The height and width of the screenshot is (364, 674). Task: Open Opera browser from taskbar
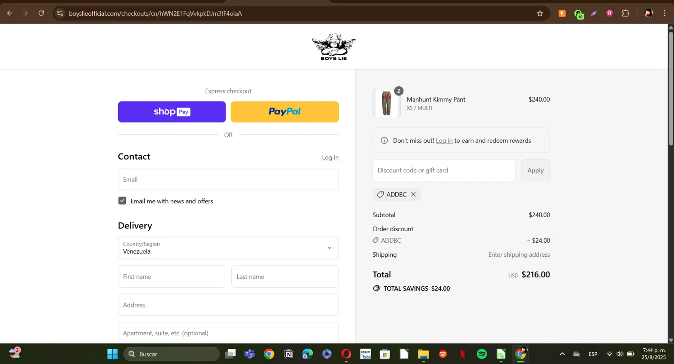pos(346,354)
